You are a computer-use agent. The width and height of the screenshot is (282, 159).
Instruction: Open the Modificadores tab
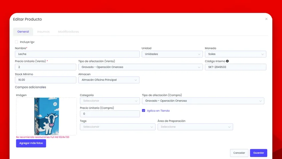pyautogui.click(x=68, y=32)
